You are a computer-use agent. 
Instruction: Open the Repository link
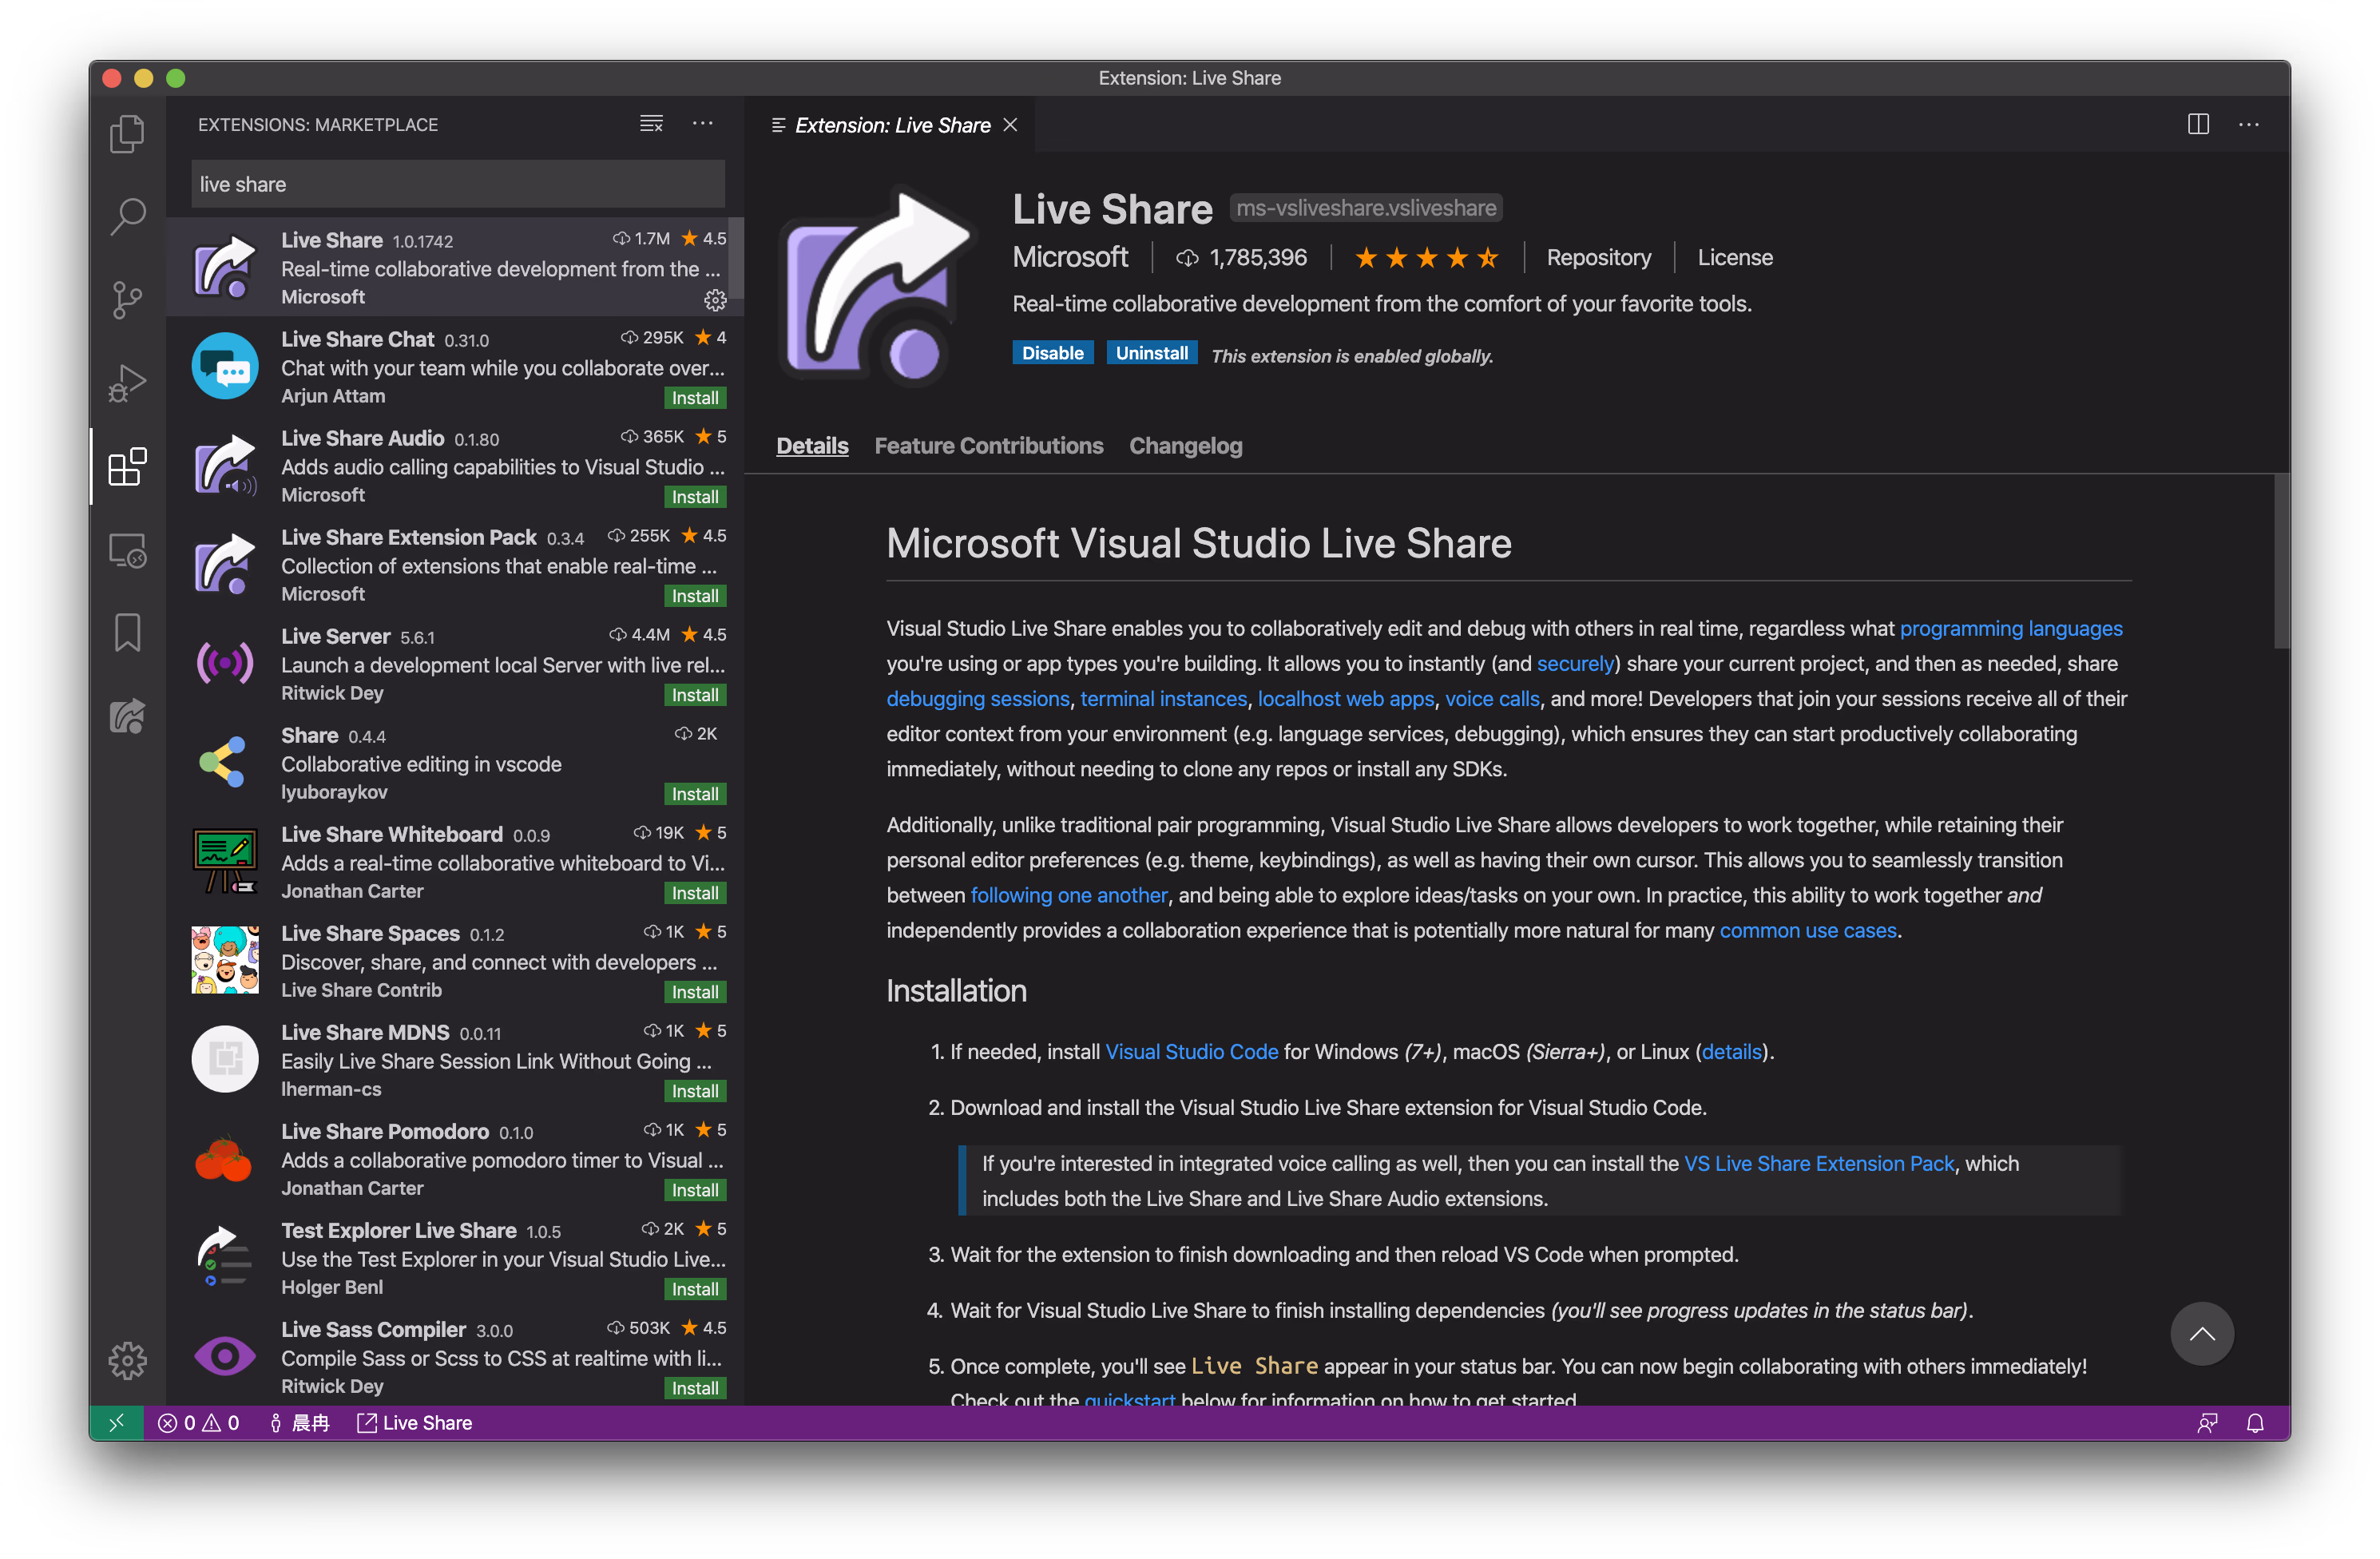click(1598, 258)
